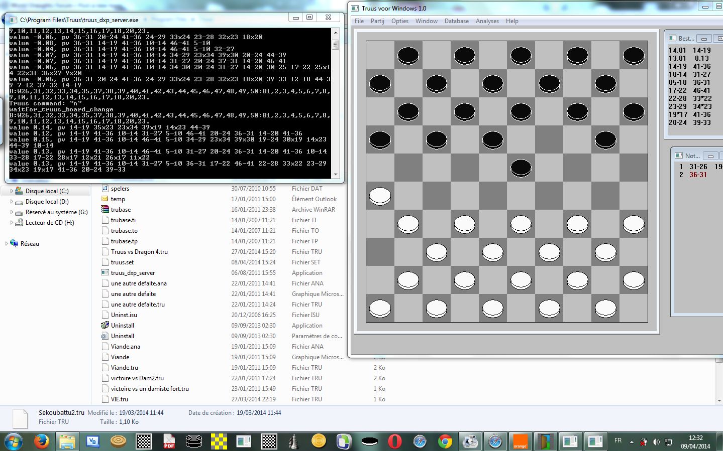Open the trubase WinRAR archive icon
This screenshot has height=451, width=723.
coord(105,210)
